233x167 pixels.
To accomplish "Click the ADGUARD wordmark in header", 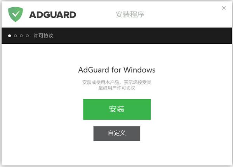I will pyautogui.click(x=52, y=15).
